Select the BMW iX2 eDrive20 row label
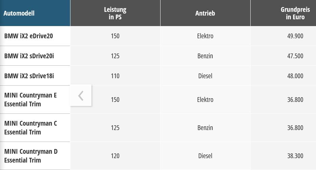Image resolution: width=316 pixels, height=170 pixels. pyautogui.click(x=28, y=36)
